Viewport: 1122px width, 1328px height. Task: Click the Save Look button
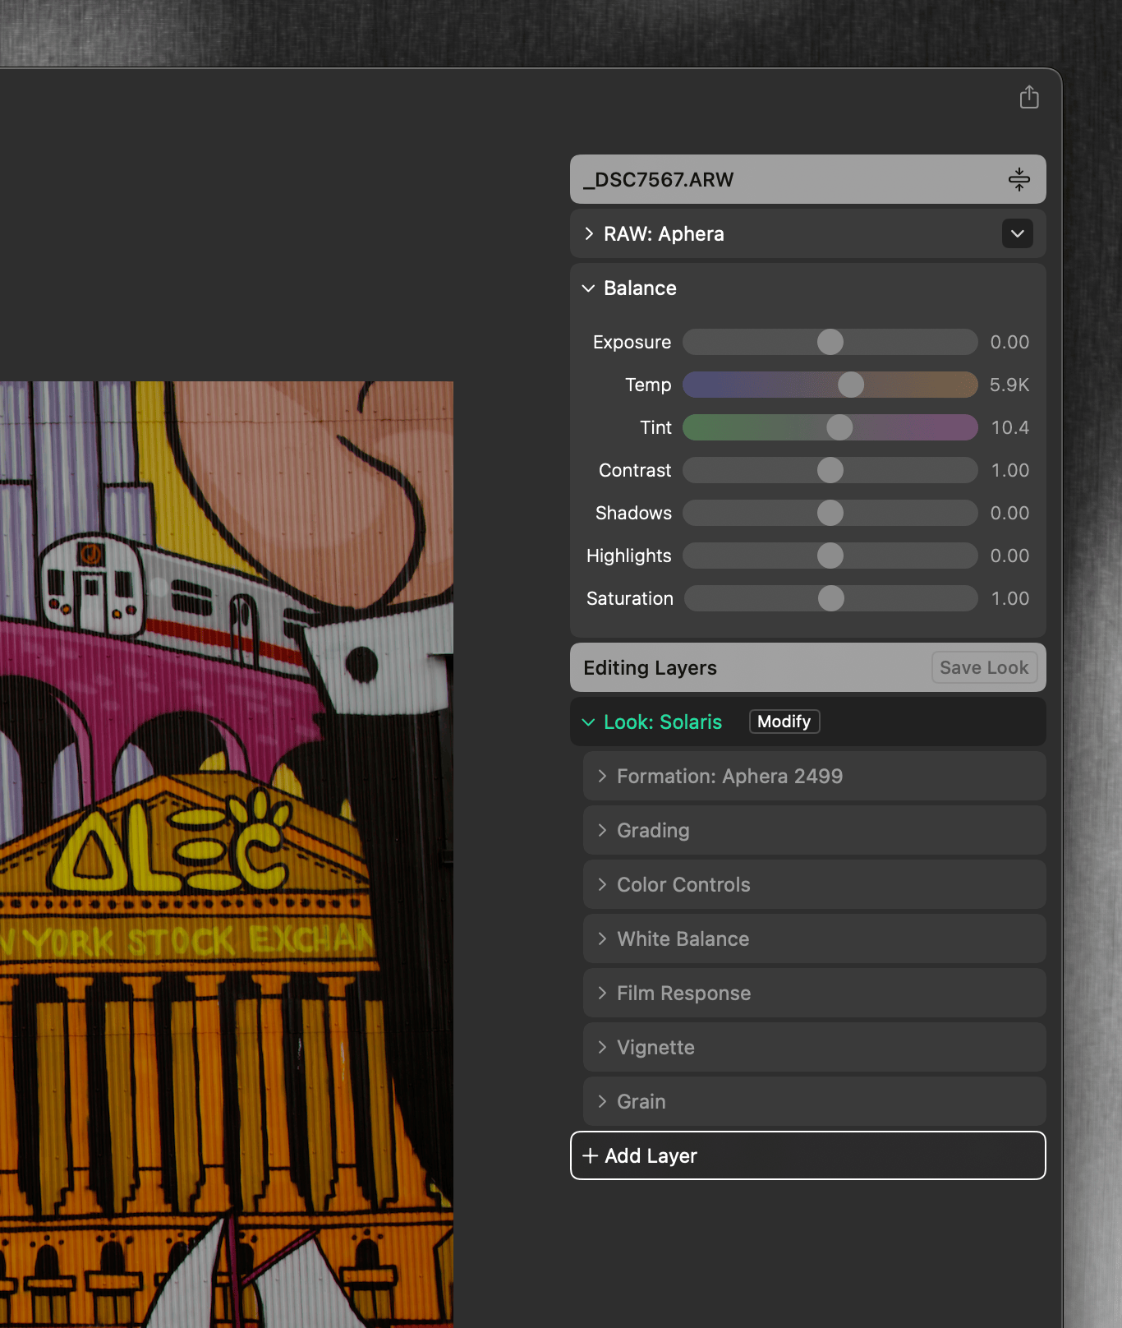click(x=984, y=667)
